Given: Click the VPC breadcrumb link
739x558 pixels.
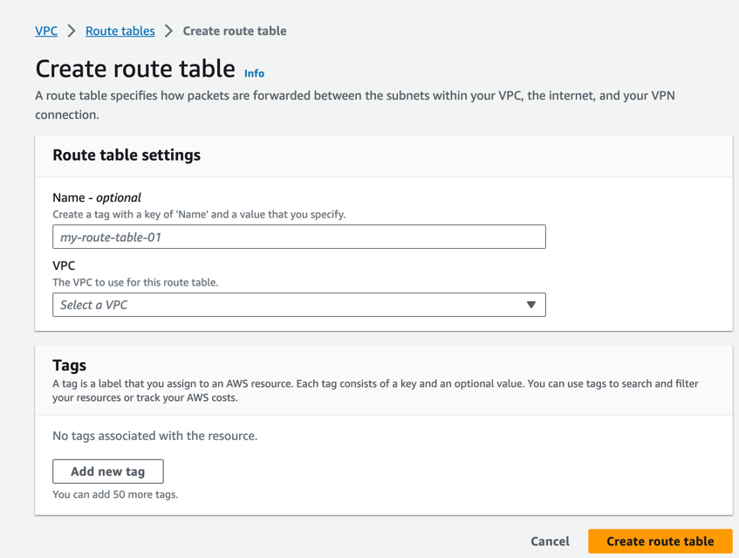Looking at the screenshot, I should tap(46, 31).
